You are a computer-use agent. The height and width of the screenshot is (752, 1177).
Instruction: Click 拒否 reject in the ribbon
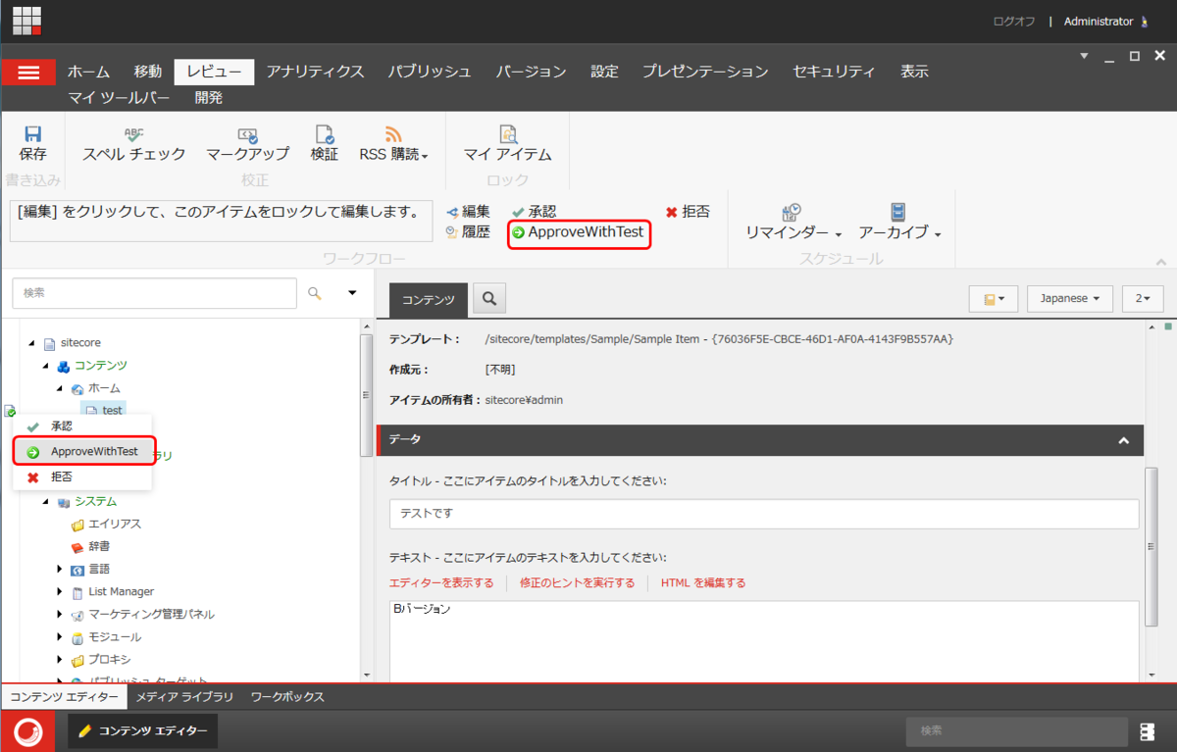pyautogui.click(x=688, y=211)
